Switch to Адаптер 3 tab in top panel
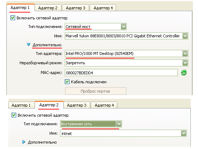Image resolution: width=198 pixels, height=149 pixels. coord(76,8)
